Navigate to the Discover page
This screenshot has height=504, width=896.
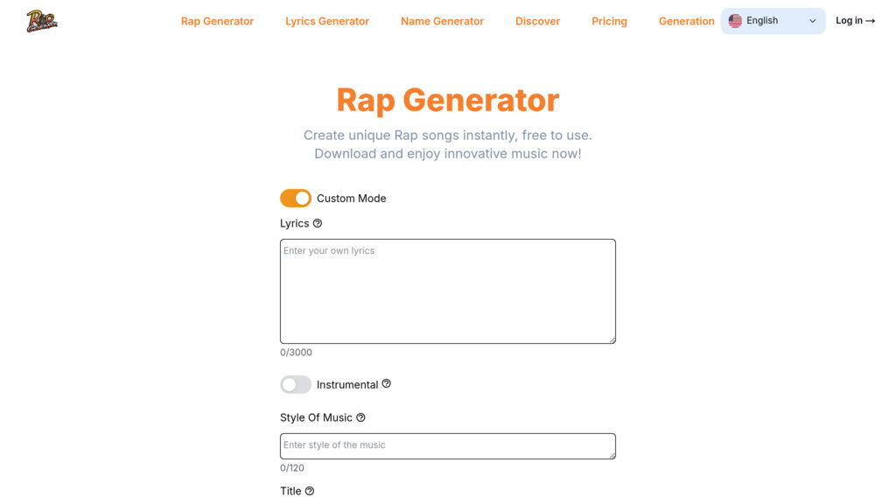pyautogui.click(x=537, y=21)
